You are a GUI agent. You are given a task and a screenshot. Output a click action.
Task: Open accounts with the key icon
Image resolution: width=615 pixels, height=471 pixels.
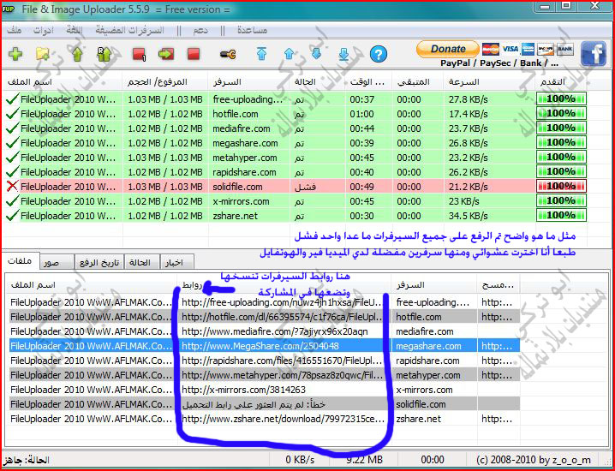(x=228, y=54)
